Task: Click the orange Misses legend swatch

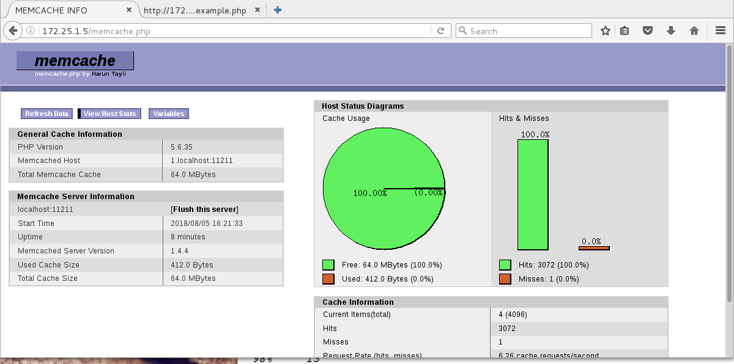Action: coord(505,279)
